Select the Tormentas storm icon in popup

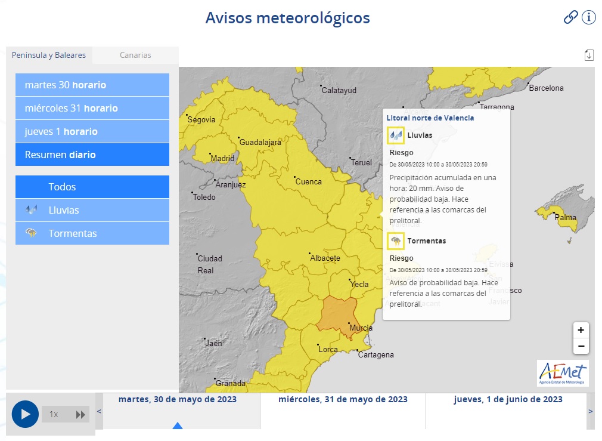(395, 240)
